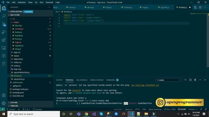
Task: Switch to the SQL Console panel tab
Action: coord(82,80)
